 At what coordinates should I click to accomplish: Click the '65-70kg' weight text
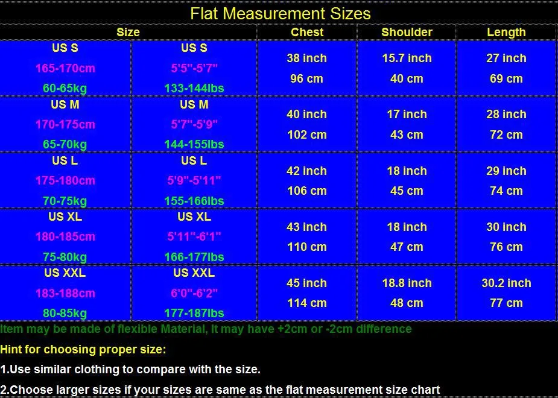[x=65, y=144]
